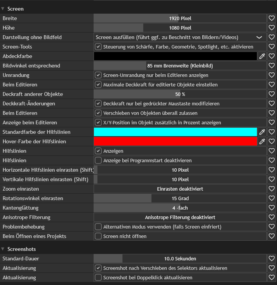Click heart for Verschieben von Objekten row
277x285 pixels.
pos(272,113)
